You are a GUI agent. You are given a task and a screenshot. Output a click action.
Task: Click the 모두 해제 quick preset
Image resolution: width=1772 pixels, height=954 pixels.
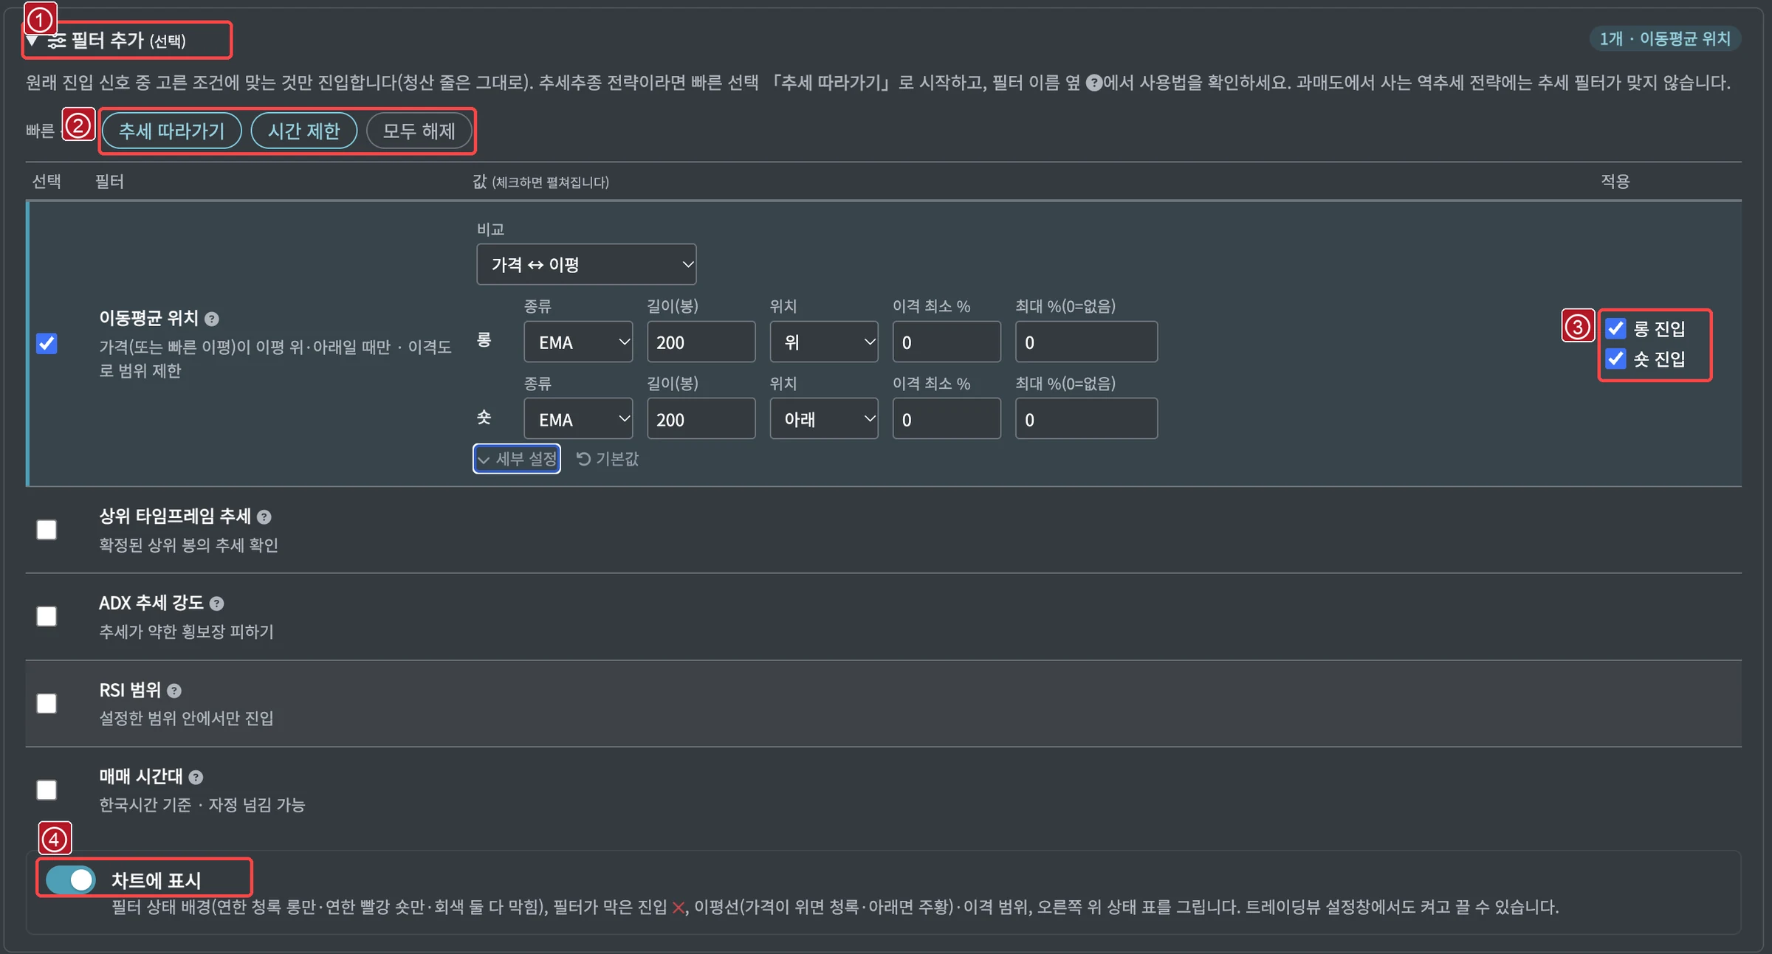(419, 131)
